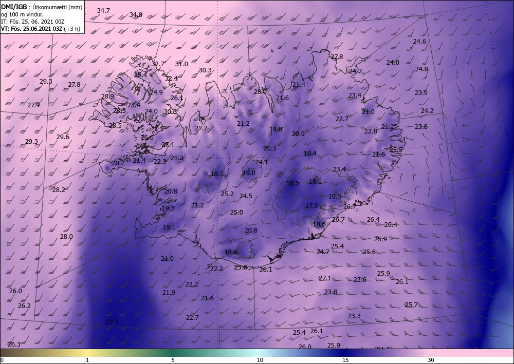This screenshot has width=514, height=364.
Task: Click the 24.5 value label
Action: pos(246,196)
